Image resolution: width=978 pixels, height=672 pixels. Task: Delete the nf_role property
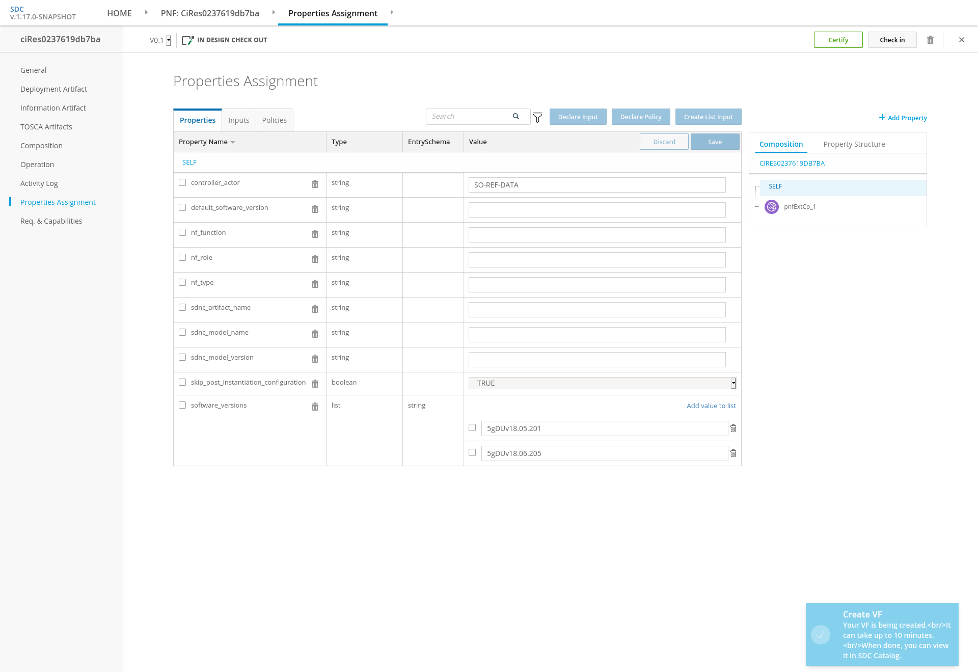(x=315, y=259)
